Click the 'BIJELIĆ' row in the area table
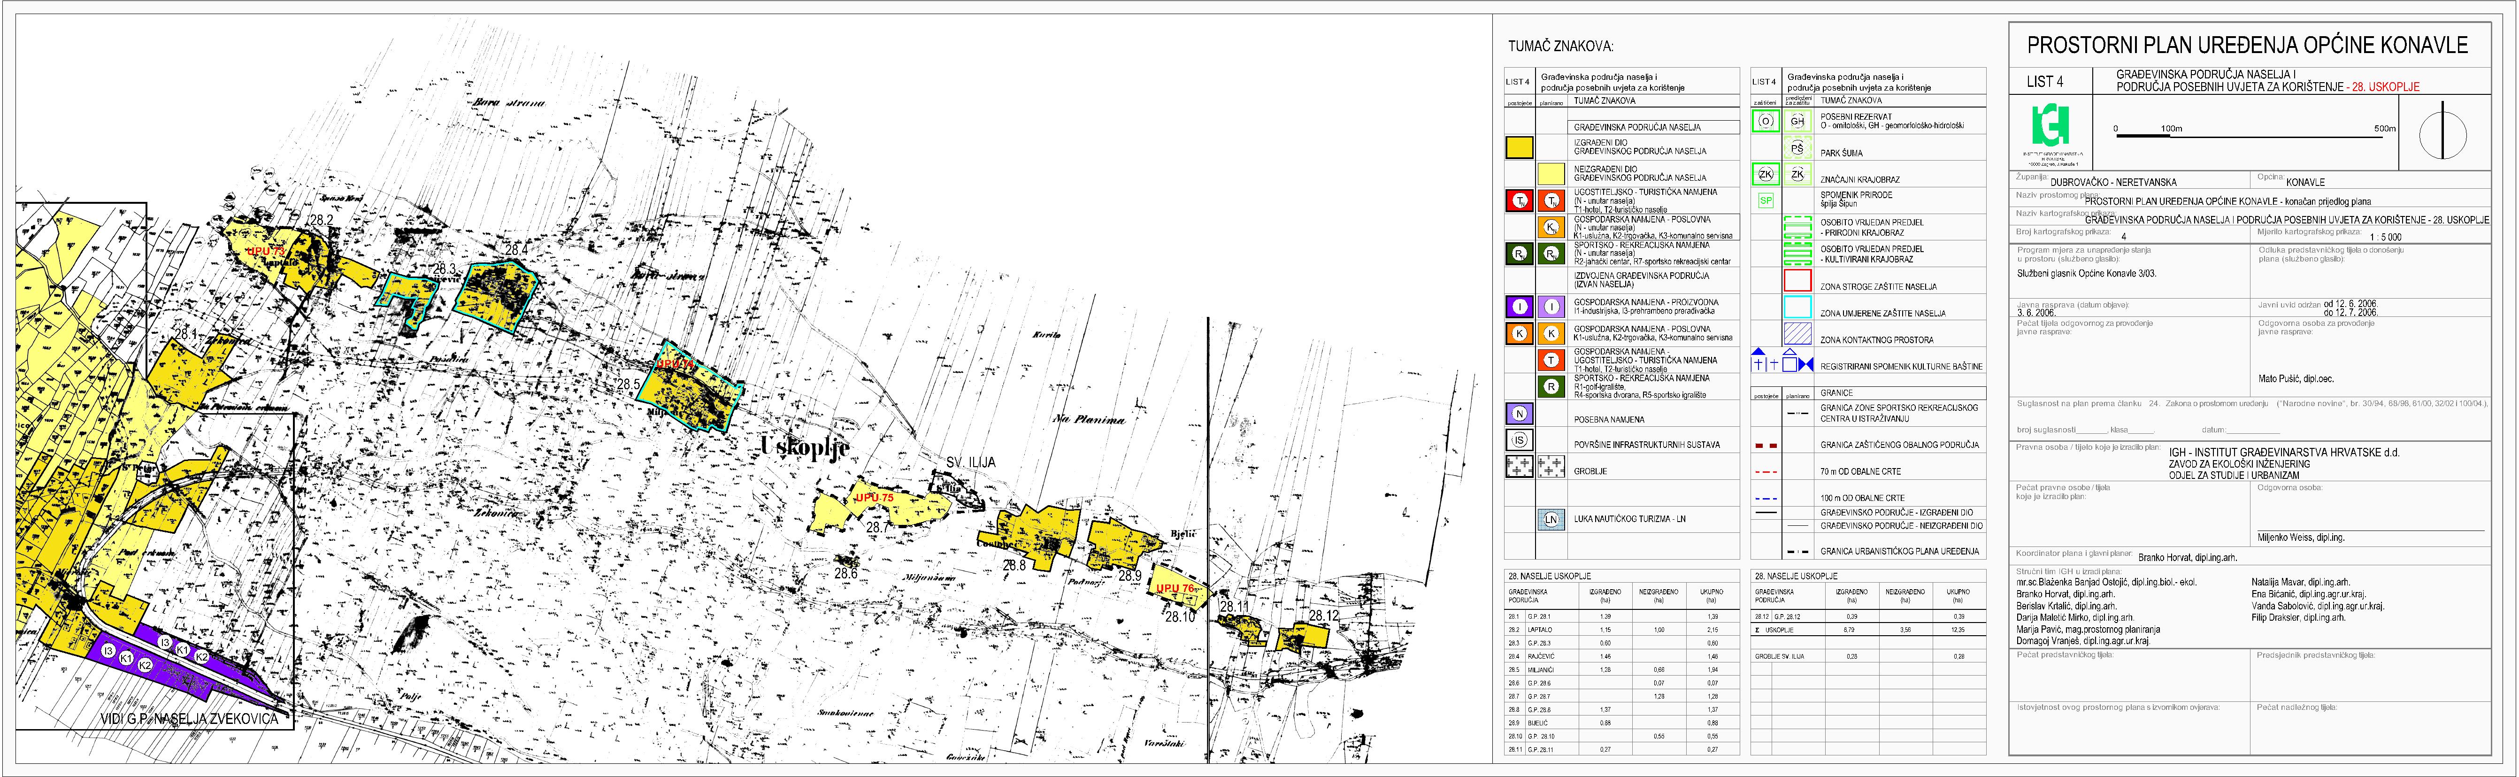2519x777 pixels. (x=1621, y=722)
